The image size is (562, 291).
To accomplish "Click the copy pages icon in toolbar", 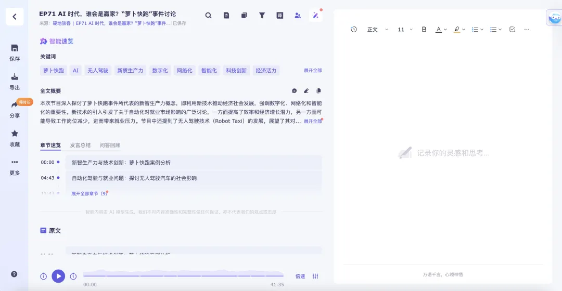I will click(x=244, y=16).
